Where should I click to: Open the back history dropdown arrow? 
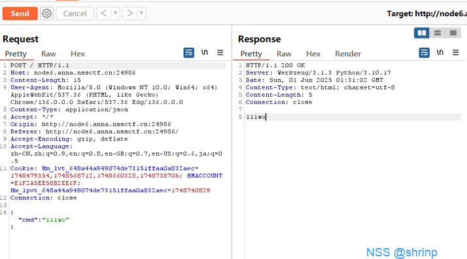click(x=115, y=13)
